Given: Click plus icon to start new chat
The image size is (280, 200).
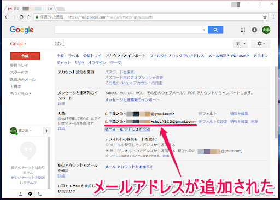Looking at the screenshot, I should (x=46, y=131).
